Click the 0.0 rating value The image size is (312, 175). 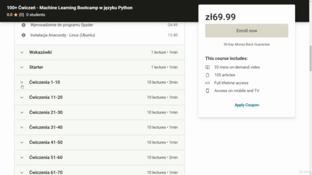pos(9,15)
